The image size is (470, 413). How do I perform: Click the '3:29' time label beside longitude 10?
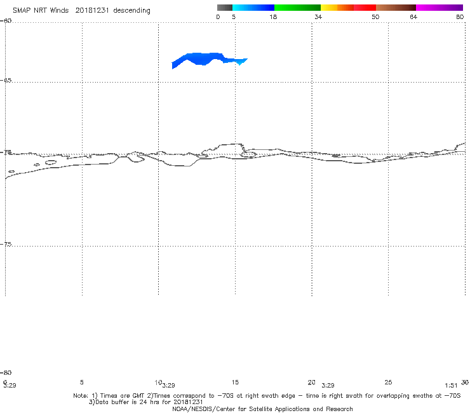[169, 386]
